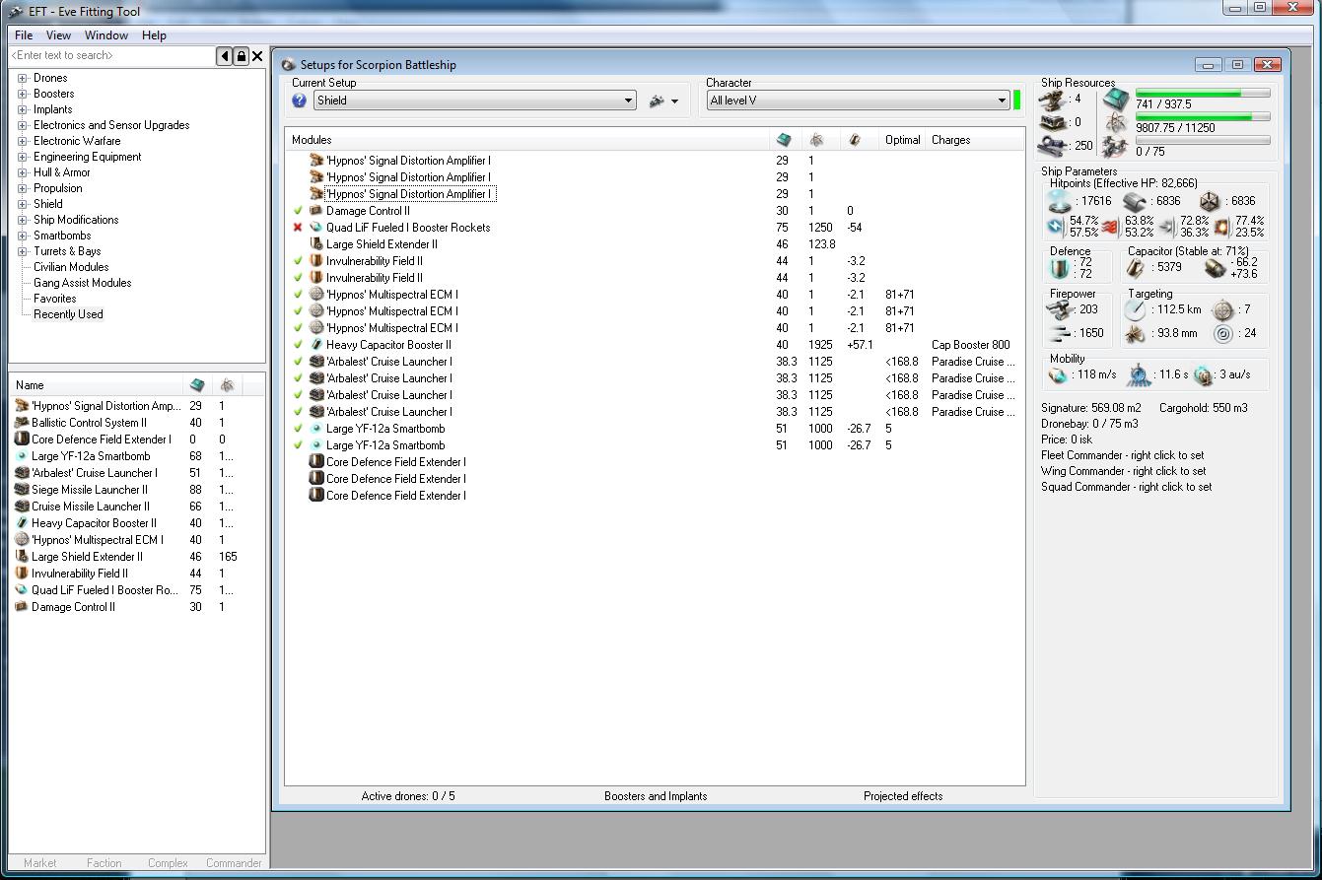Open the Help menu
The width and height of the screenshot is (1322, 880).
point(154,35)
